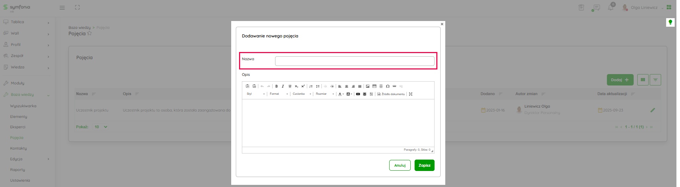Go to Wyszukiwarka in Baza wiedzy
Image resolution: width=680 pixels, height=187 pixels.
coord(23,106)
